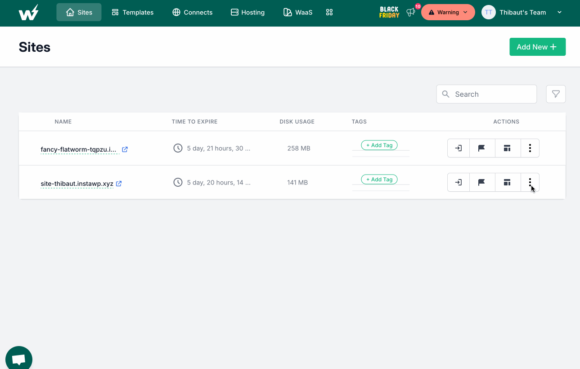Click the flag icon for site-thibaut row

tap(481, 182)
